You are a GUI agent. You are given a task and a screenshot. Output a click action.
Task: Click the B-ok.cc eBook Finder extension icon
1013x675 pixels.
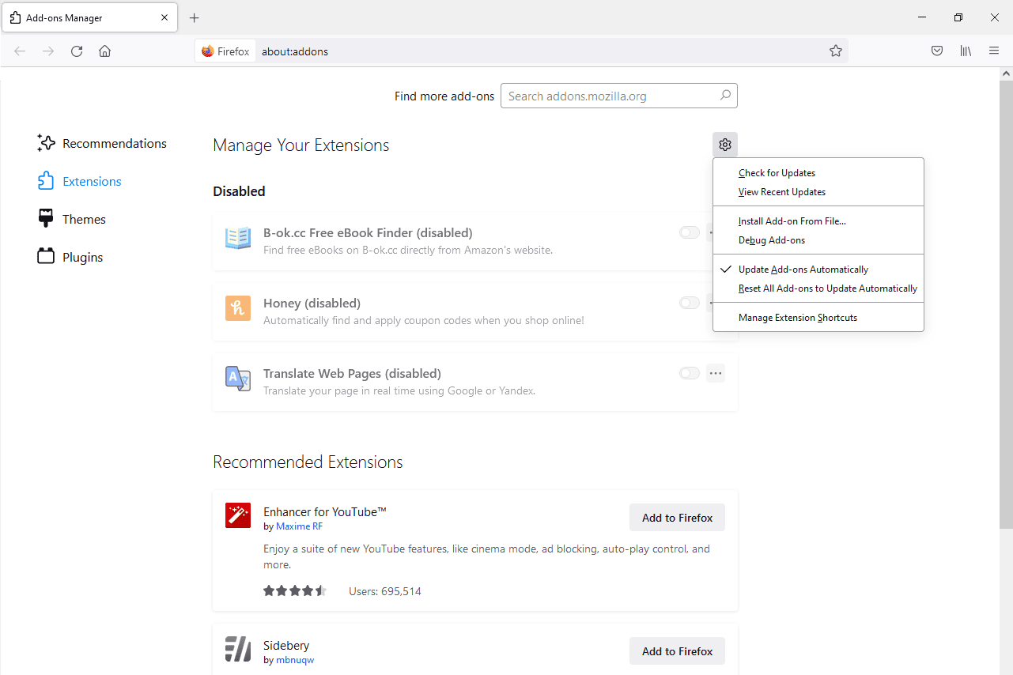(x=238, y=238)
